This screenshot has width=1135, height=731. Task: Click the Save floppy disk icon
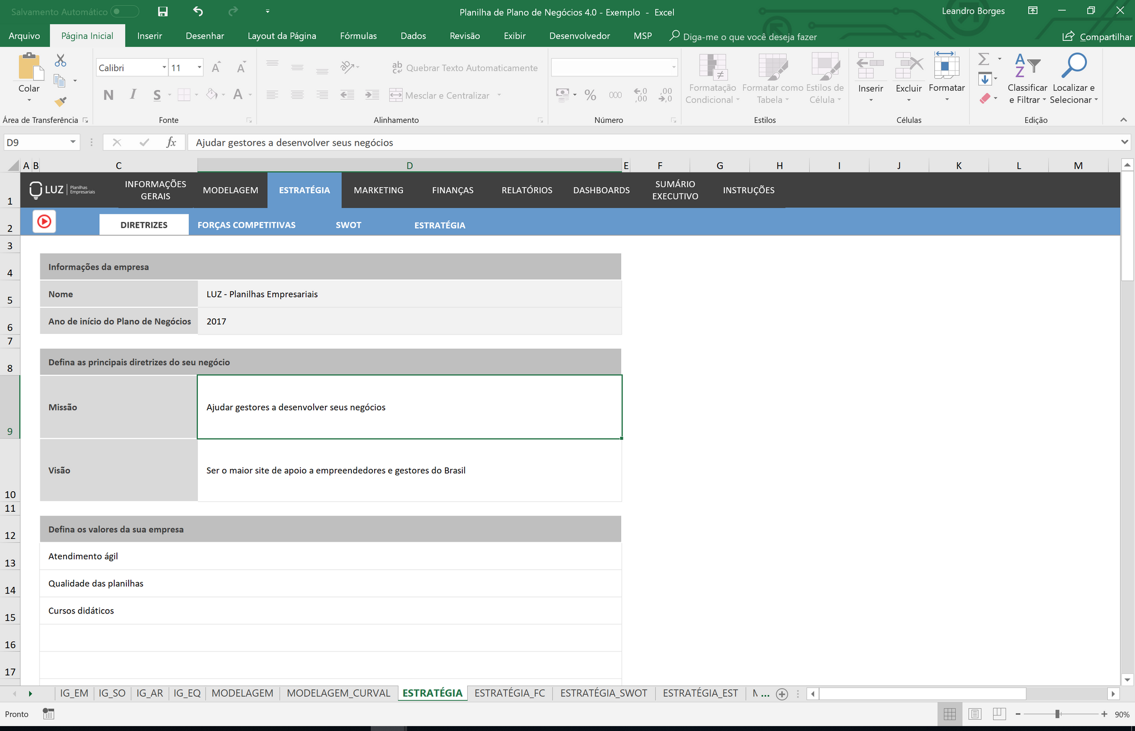pos(162,12)
